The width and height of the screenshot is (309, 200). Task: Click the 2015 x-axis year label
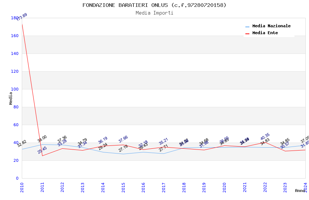(123, 187)
